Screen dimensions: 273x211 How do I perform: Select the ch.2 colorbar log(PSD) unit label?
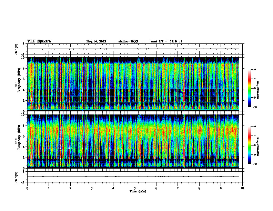tap(258, 147)
